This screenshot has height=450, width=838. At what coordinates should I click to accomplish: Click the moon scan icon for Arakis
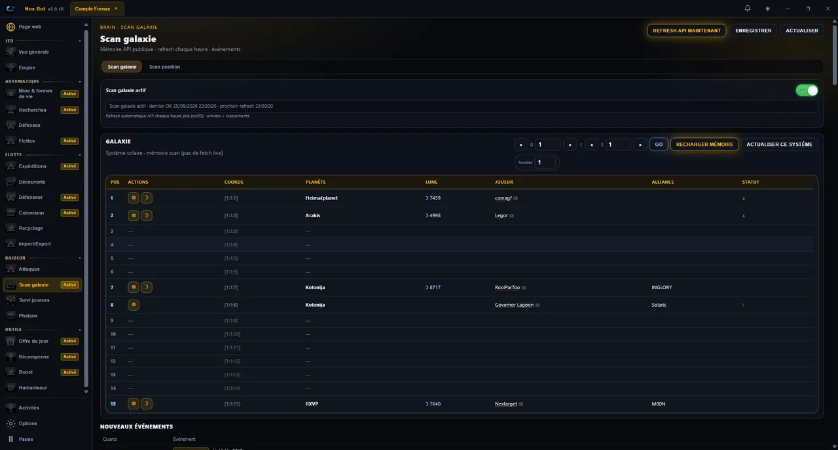pos(147,215)
